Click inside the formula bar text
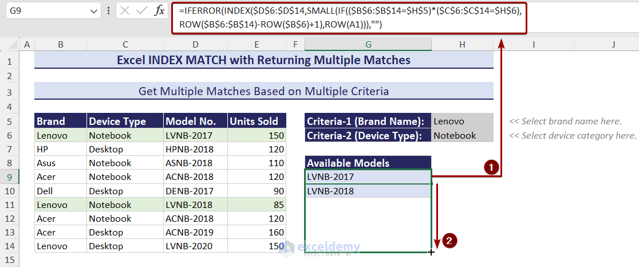639x267 pixels. coord(349,18)
